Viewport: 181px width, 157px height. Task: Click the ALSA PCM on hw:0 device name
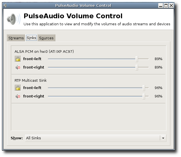tap(44, 52)
